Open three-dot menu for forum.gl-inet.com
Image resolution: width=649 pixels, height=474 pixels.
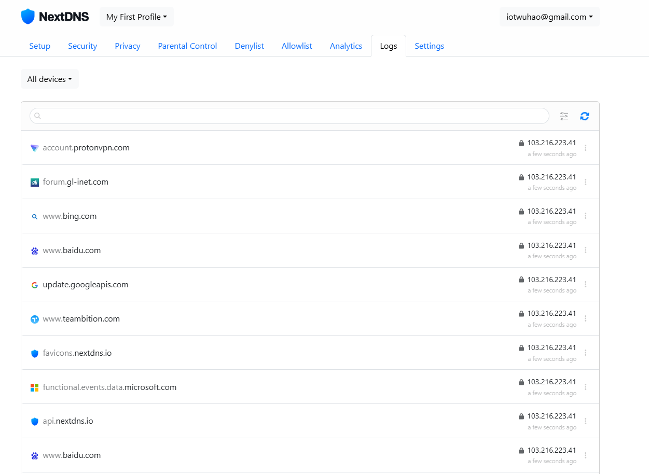pyautogui.click(x=586, y=182)
